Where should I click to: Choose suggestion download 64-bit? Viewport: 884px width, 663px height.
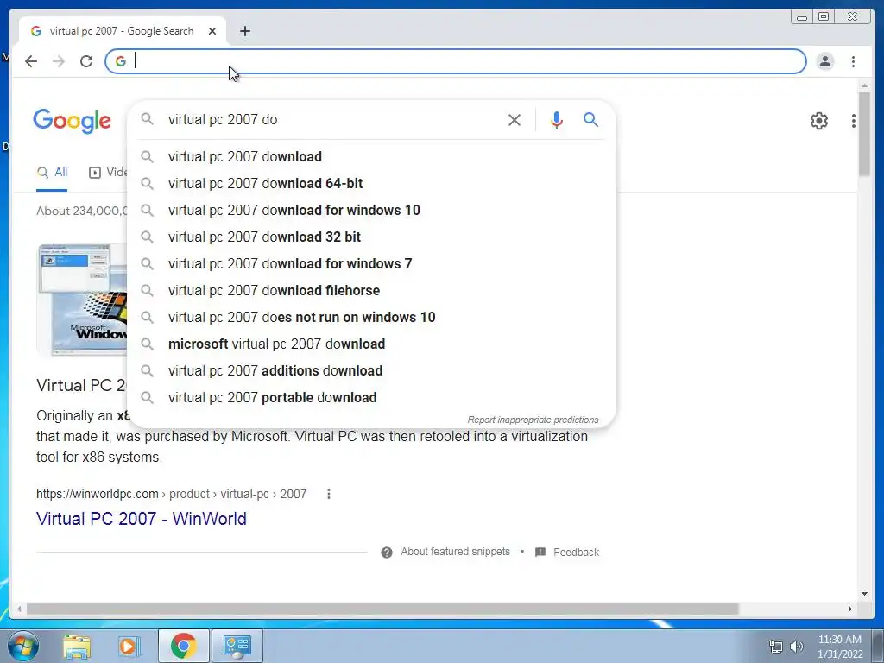tap(372, 183)
